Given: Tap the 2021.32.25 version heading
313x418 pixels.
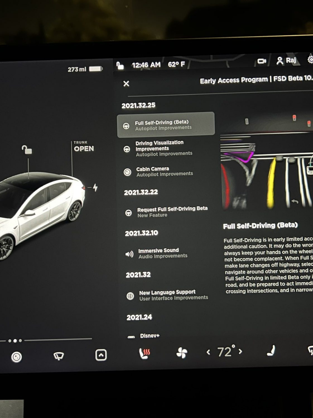Looking at the screenshot, I should (x=138, y=105).
